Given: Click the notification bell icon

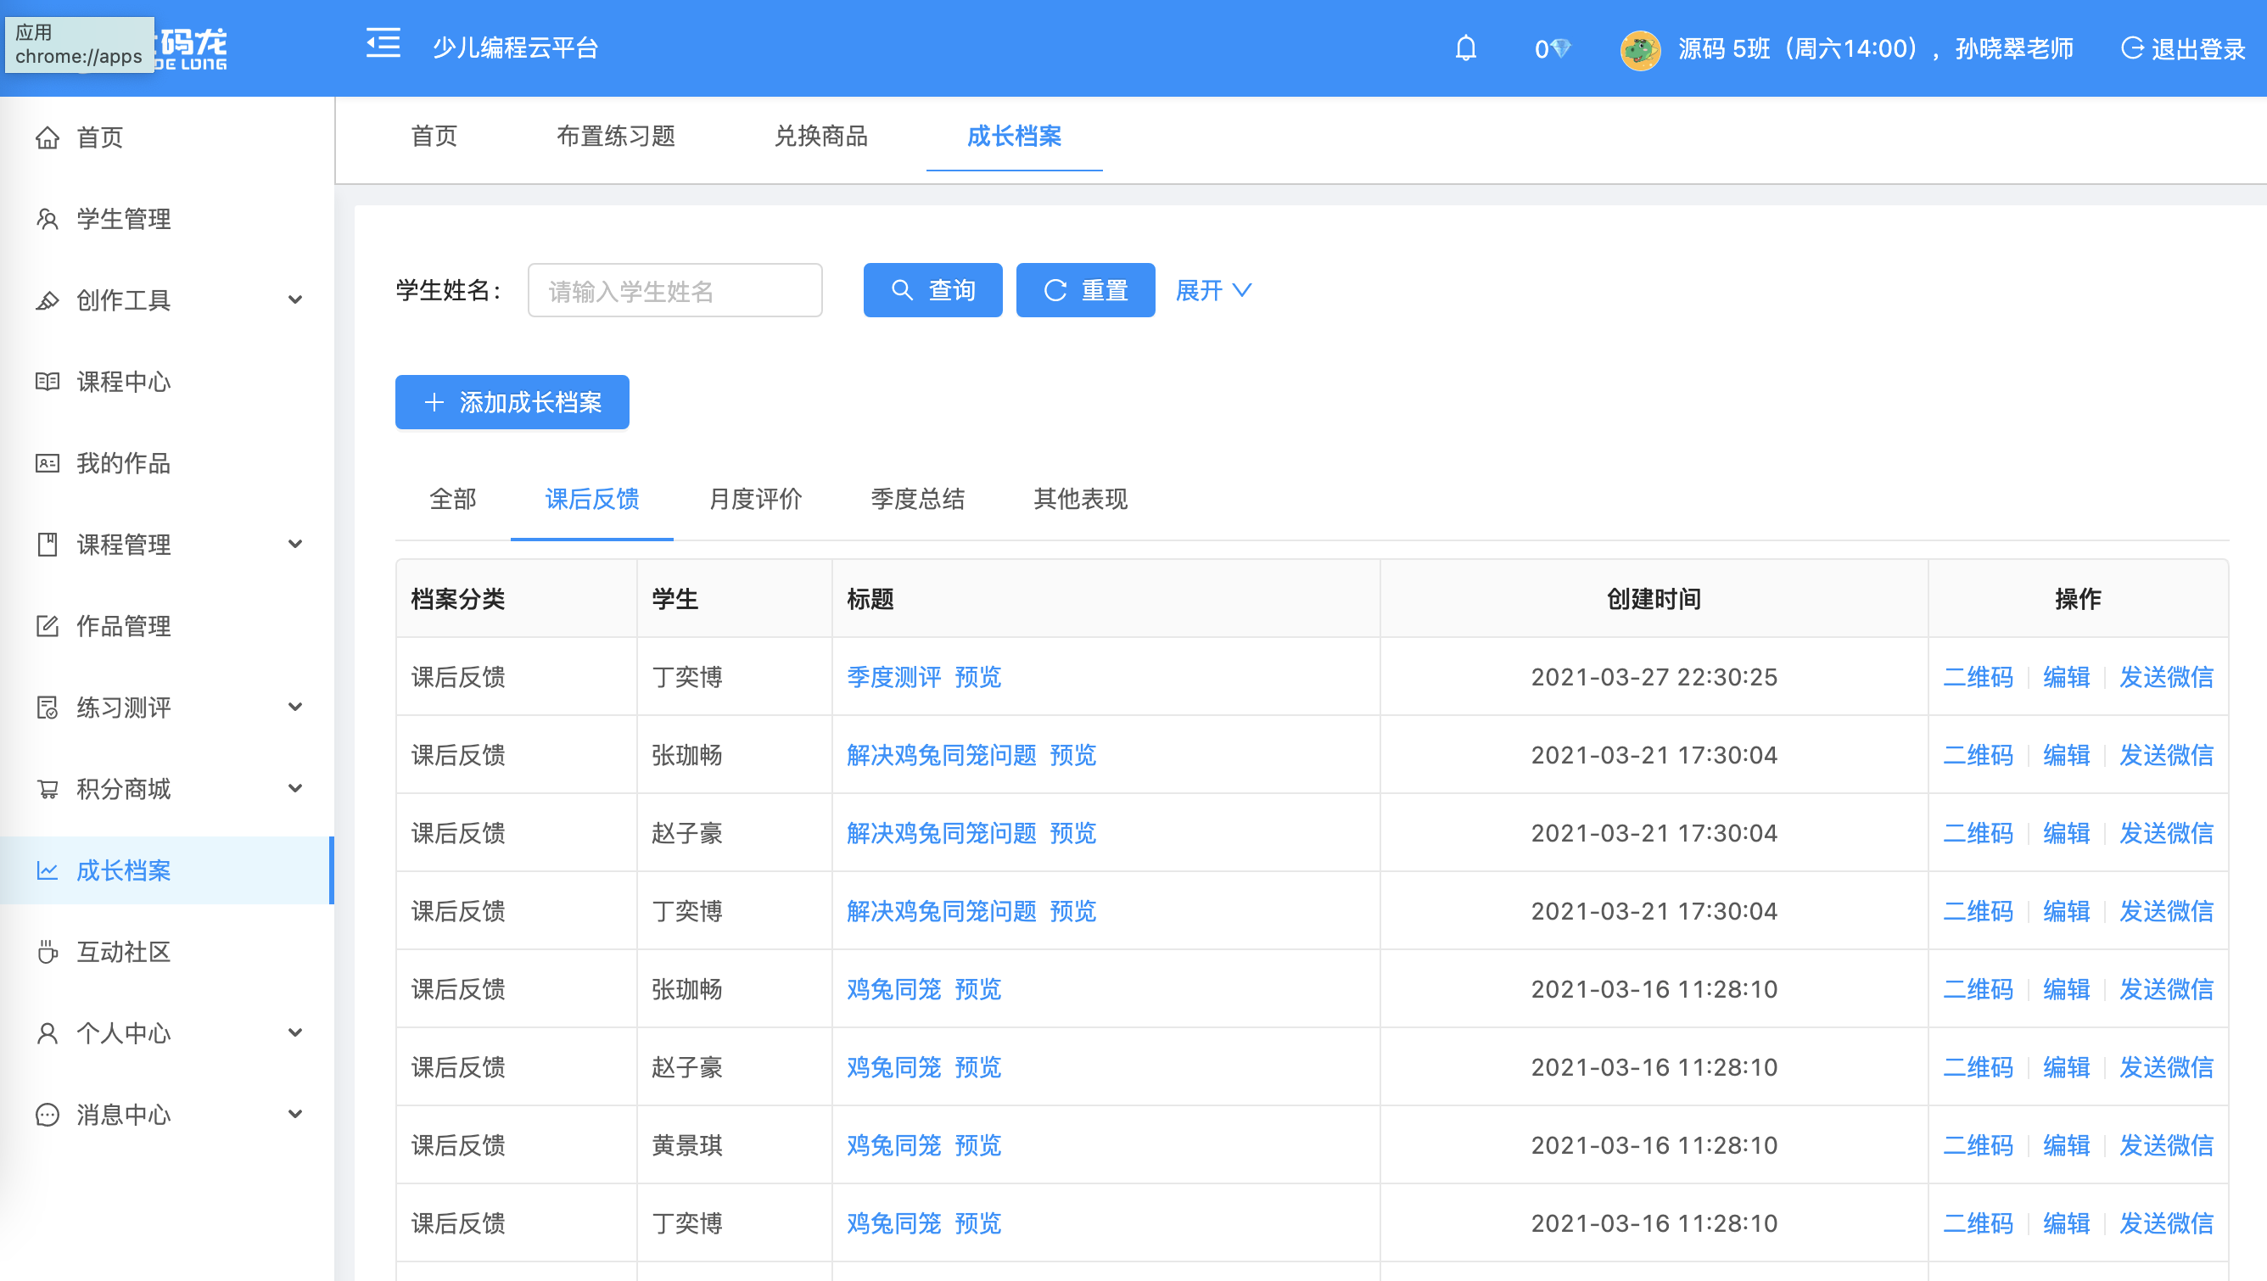Looking at the screenshot, I should click(1465, 48).
